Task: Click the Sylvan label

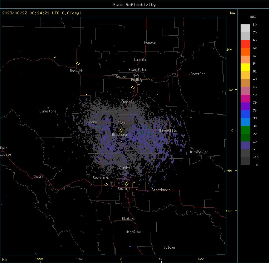Action: point(122,77)
